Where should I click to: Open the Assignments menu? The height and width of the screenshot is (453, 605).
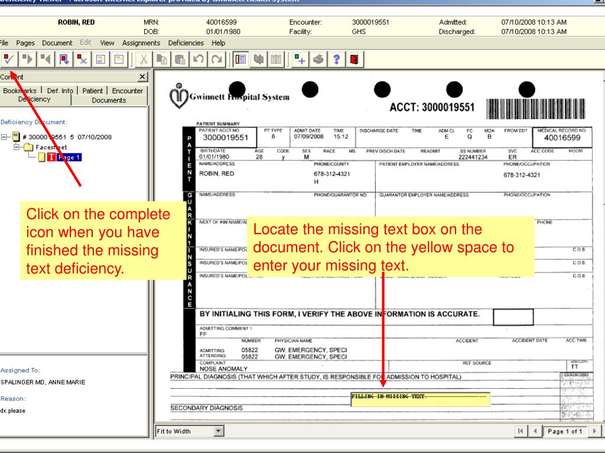tap(141, 42)
